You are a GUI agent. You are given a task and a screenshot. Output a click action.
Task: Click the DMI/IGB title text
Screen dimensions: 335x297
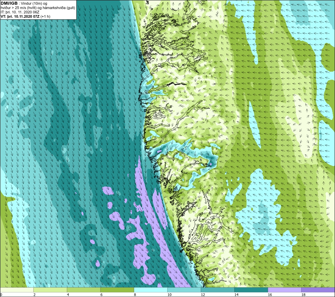tap(9, 3)
